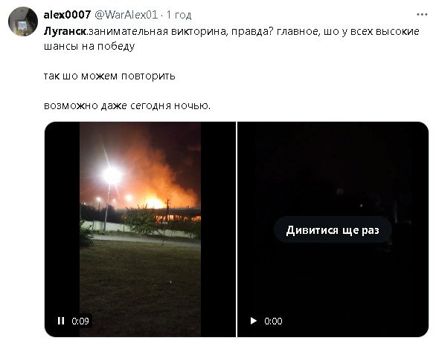Click the bold word Луганск in tweet

point(65,31)
